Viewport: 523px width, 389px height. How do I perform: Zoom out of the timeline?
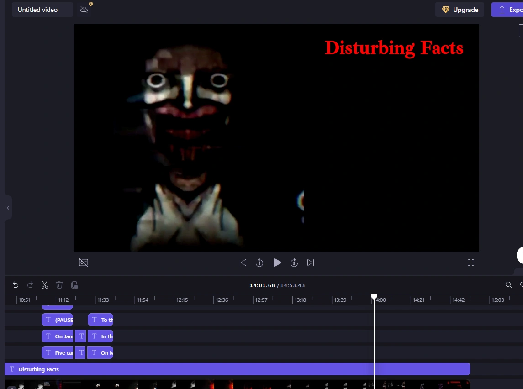[509, 284]
